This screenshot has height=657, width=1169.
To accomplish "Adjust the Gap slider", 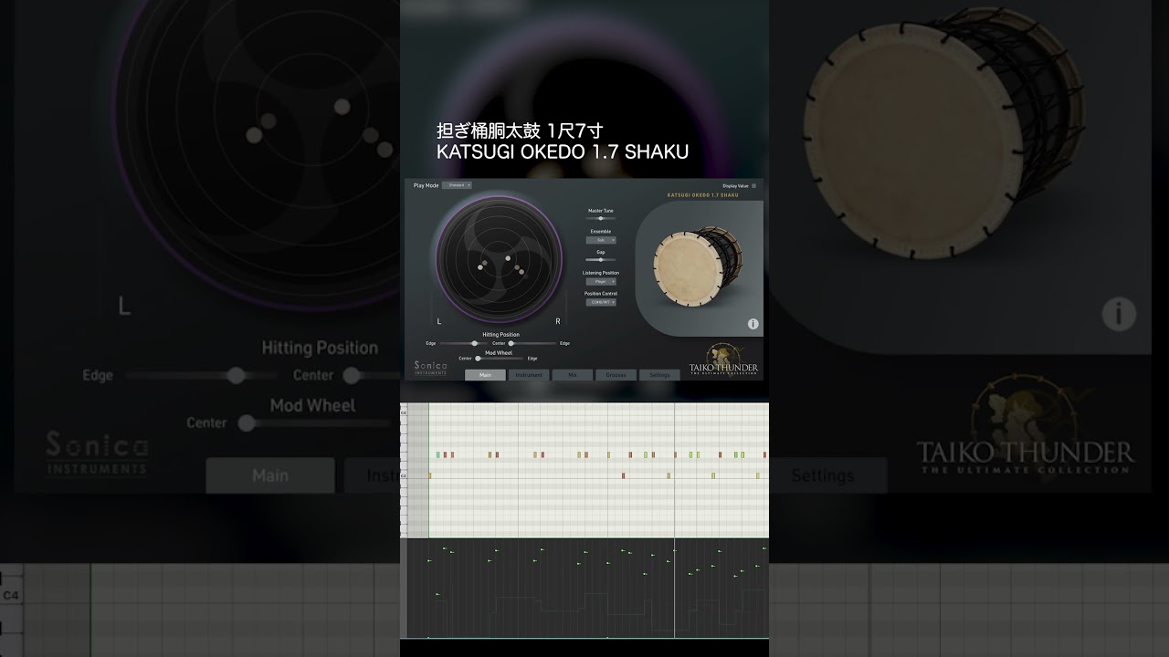I will tap(601, 260).
